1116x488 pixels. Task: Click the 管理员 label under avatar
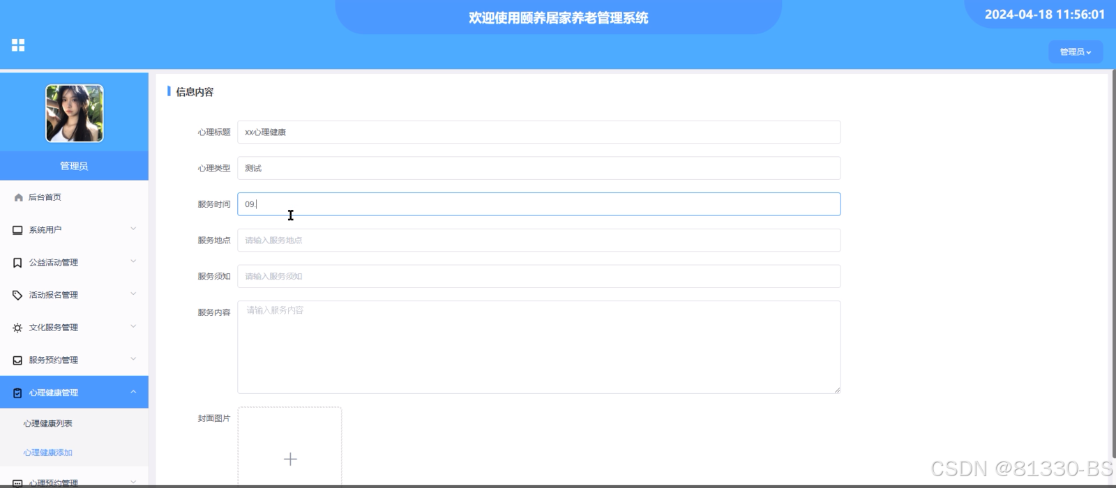point(74,166)
